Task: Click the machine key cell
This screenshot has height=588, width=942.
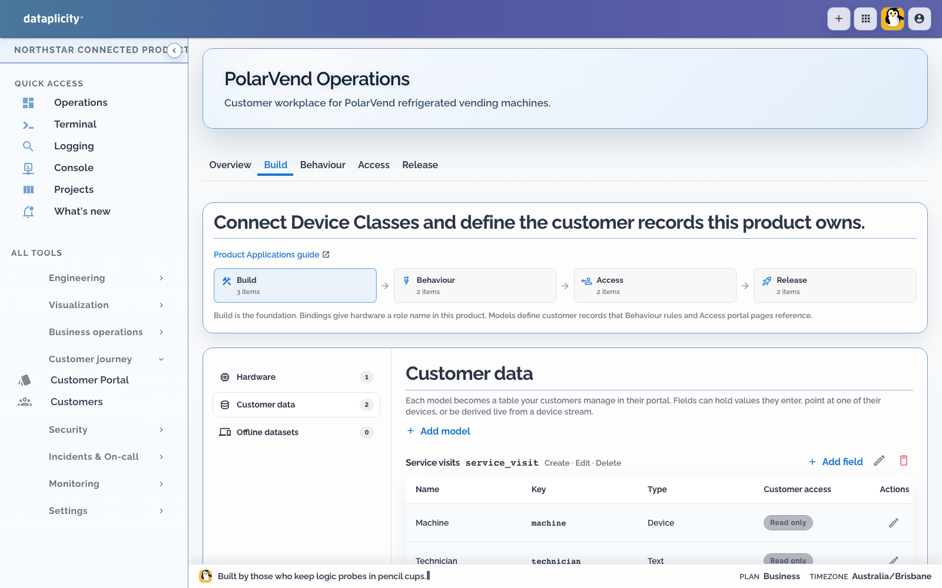Action: coord(549,523)
